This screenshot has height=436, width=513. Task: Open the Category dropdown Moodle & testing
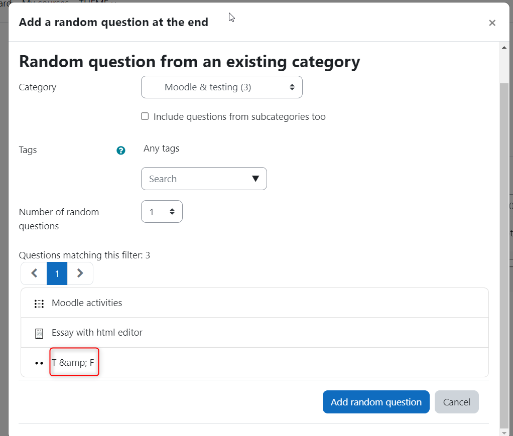(x=221, y=87)
